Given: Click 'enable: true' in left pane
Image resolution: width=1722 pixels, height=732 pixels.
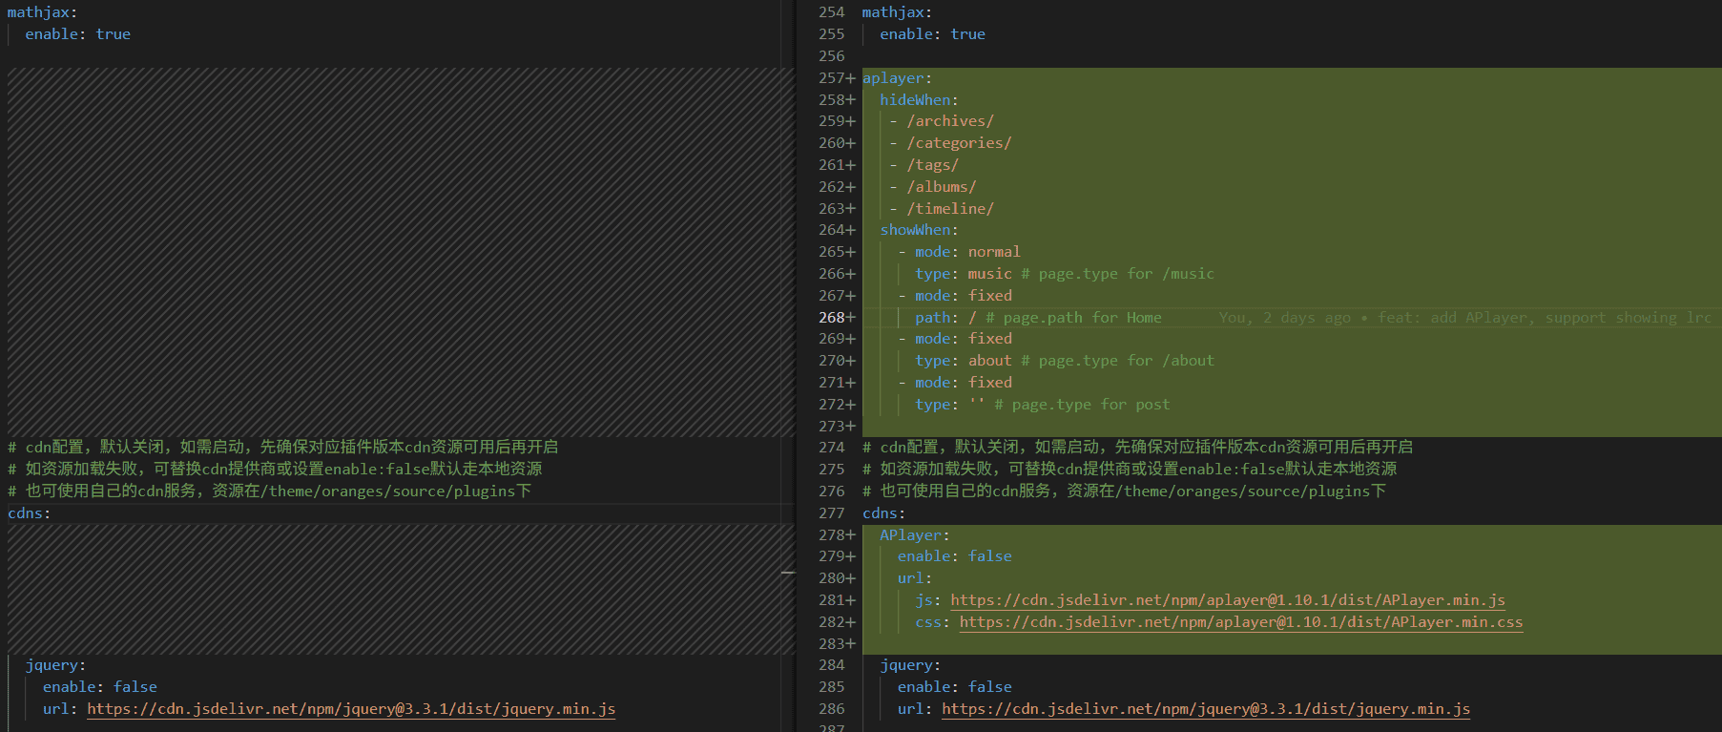Looking at the screenshot, I should pyautogui.click(x=77, y=34).
